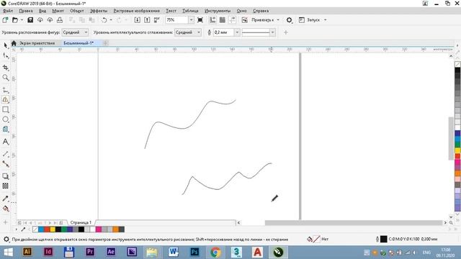Click the Print icon
Viewport: 461px width, 259px height.
(60, 20)
